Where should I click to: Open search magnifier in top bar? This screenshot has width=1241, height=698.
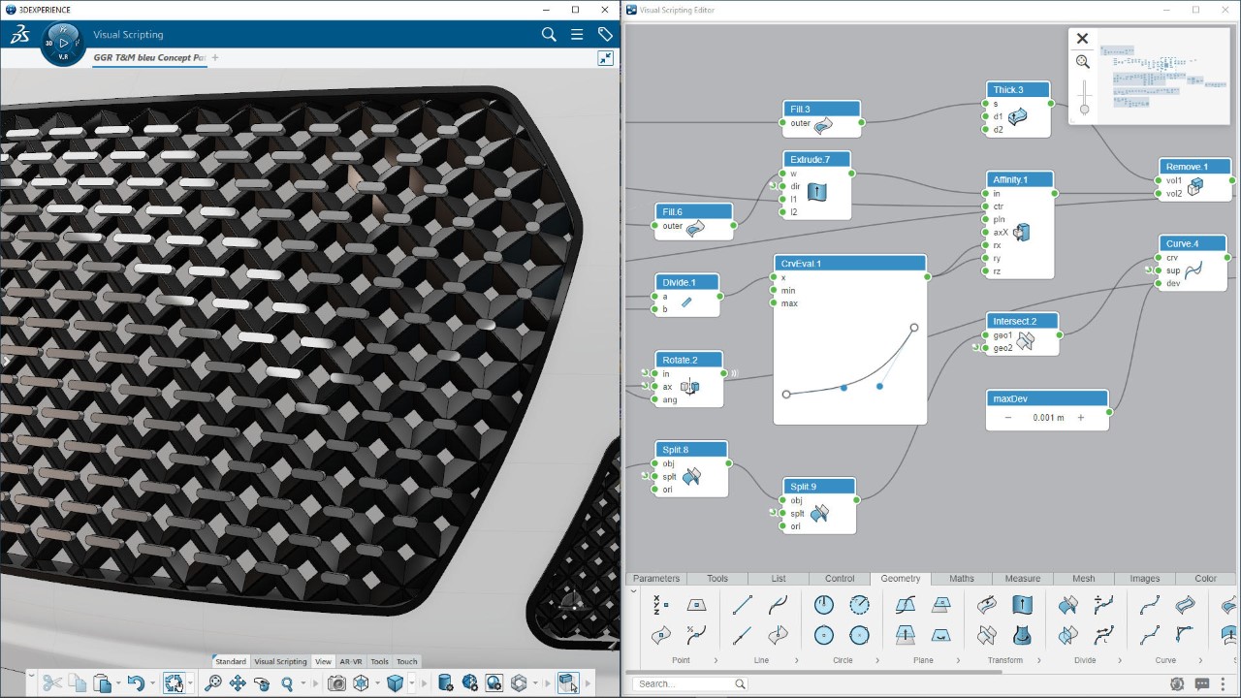549,35
